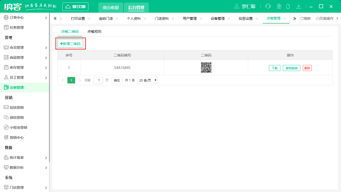Close the 点餐管理 tab
Screen dimensions: 341x192
285,18
